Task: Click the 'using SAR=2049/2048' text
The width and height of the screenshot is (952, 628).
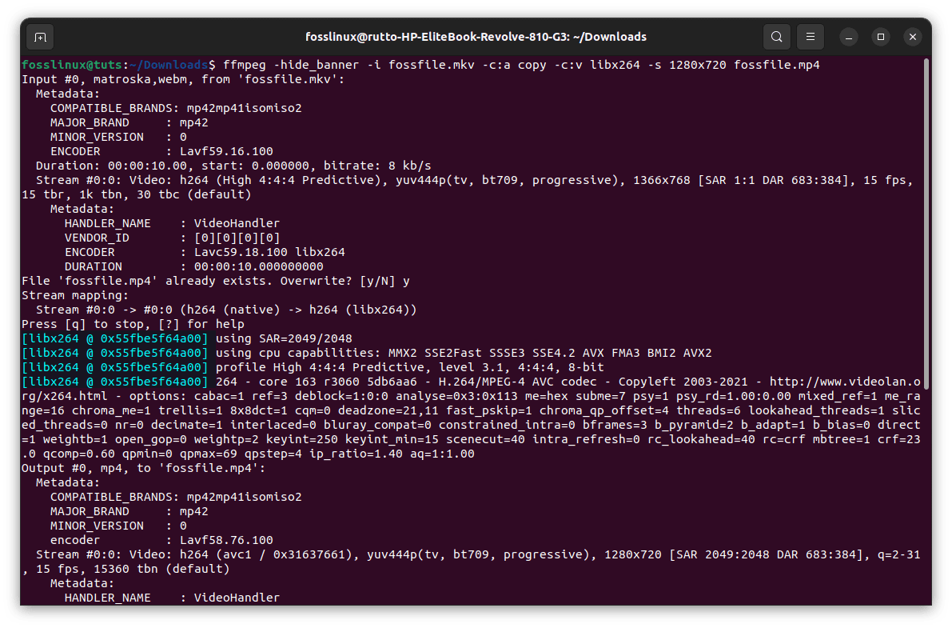Action: click(x=284, y=338)
